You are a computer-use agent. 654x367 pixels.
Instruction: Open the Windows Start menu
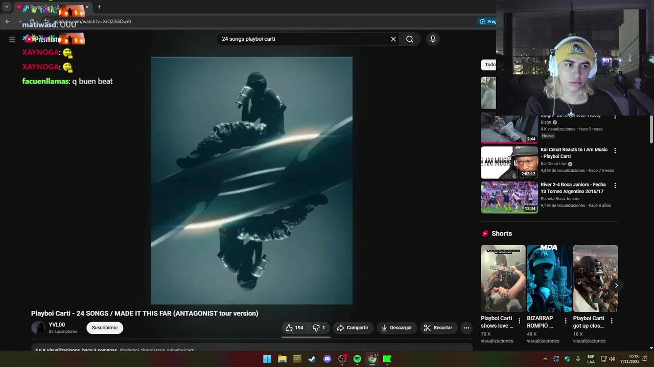pos(267,359)
